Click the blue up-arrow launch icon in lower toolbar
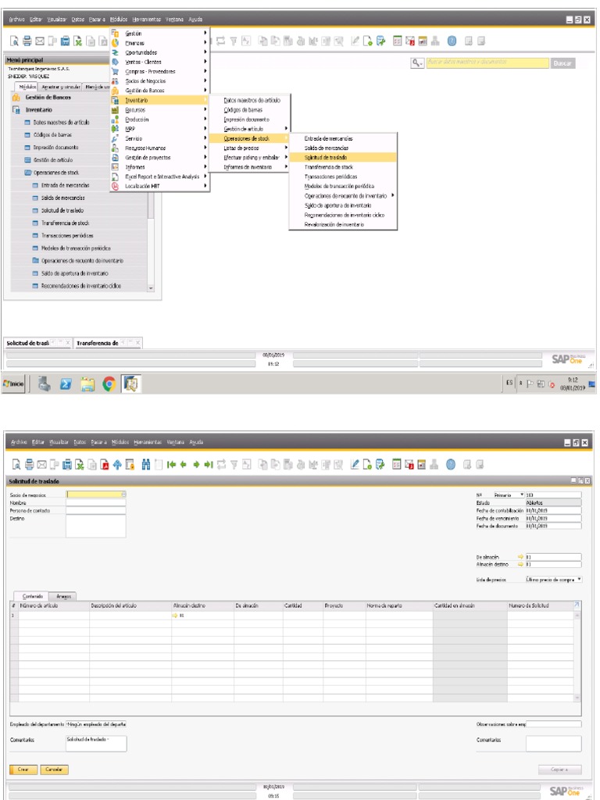Image resolution: width=600 pixels, height=800 pixels. [x=117, y=464]
